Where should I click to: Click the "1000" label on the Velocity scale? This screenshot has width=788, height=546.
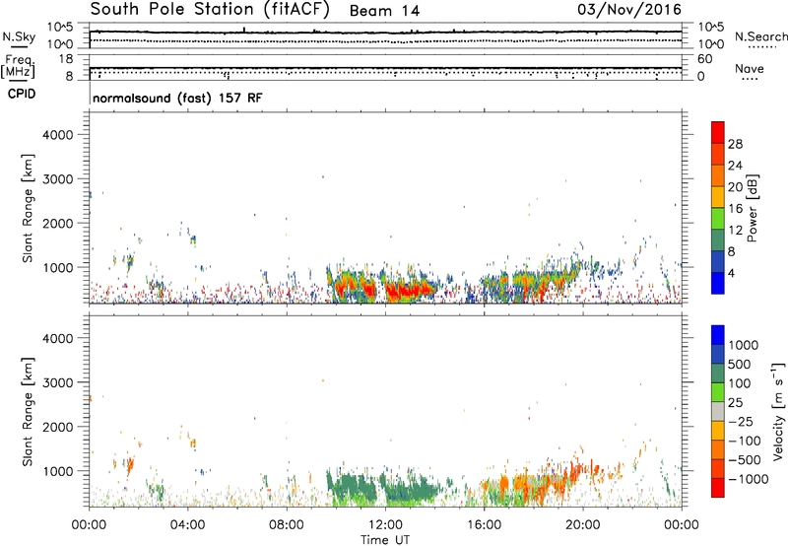click(x=743, y=345)
